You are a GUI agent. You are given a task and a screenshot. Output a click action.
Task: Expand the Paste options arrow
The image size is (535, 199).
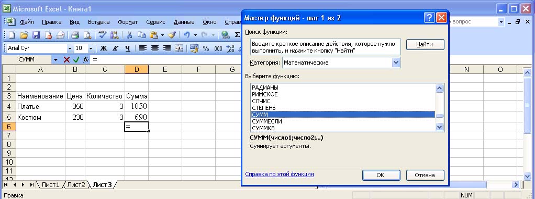162,35
